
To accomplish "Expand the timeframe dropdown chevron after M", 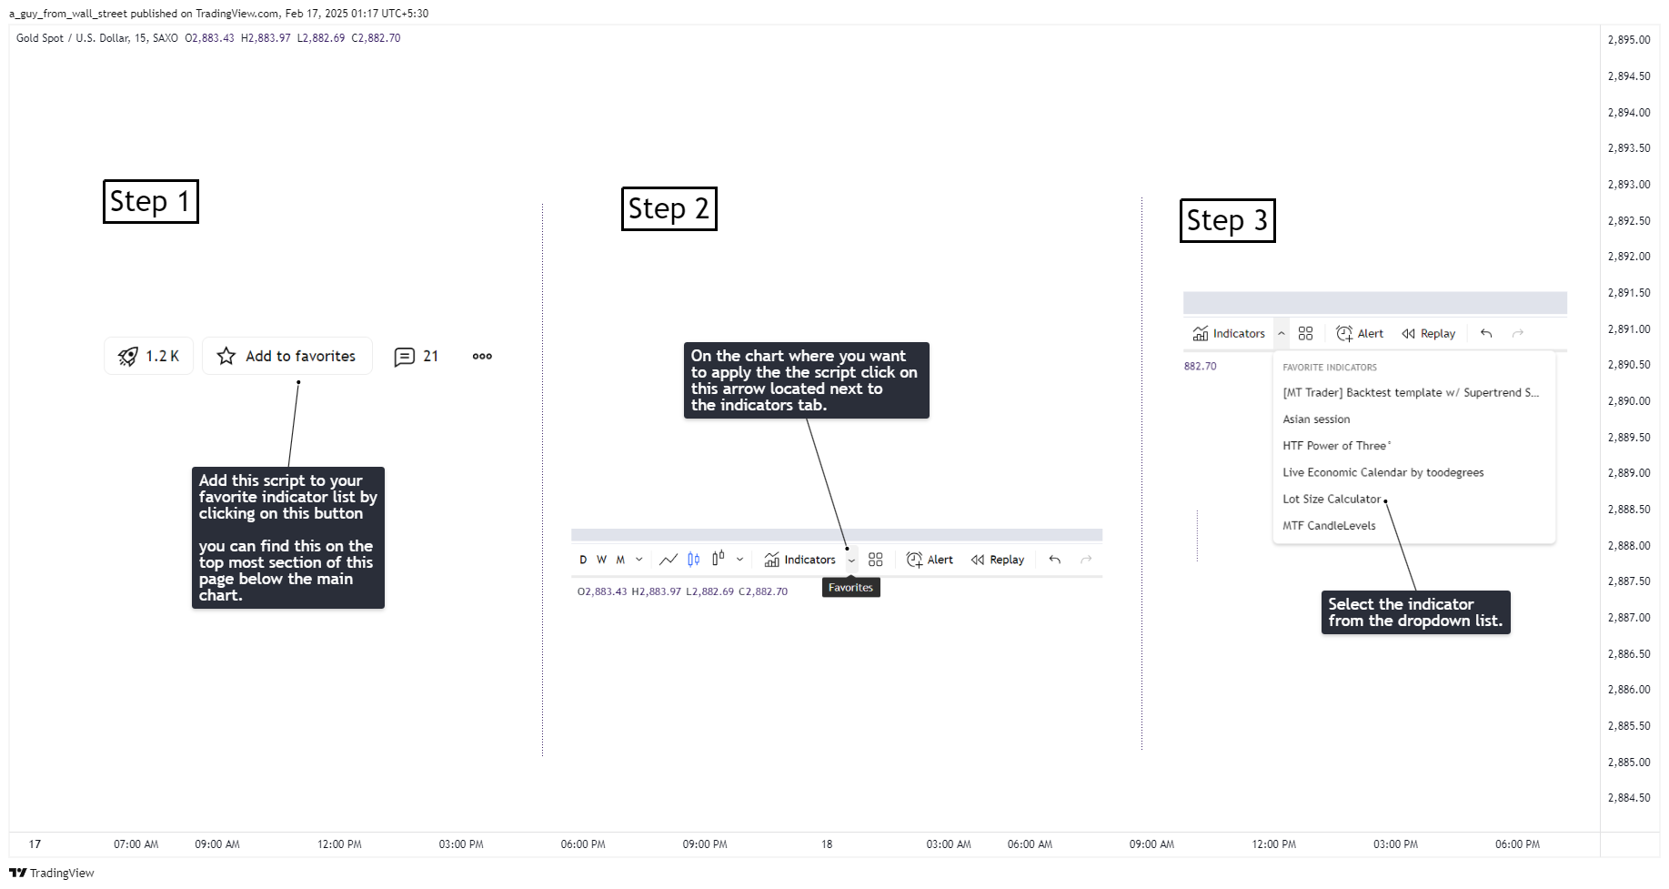I will coord(639,560).
